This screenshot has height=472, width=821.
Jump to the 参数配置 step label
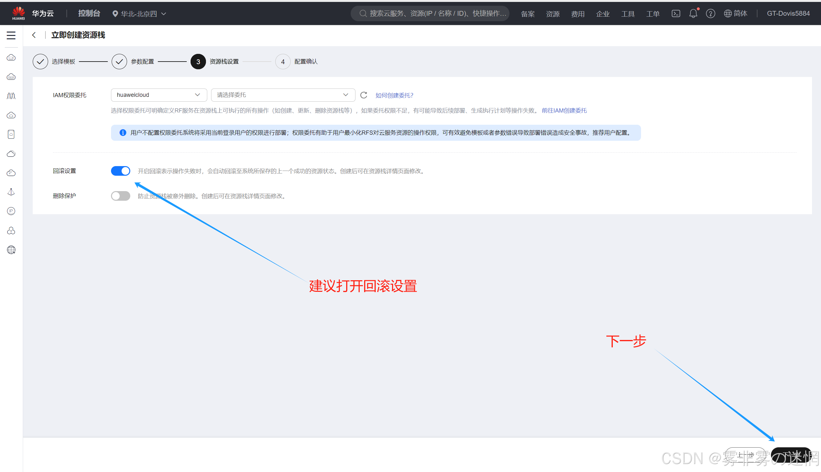coord(143,62)
